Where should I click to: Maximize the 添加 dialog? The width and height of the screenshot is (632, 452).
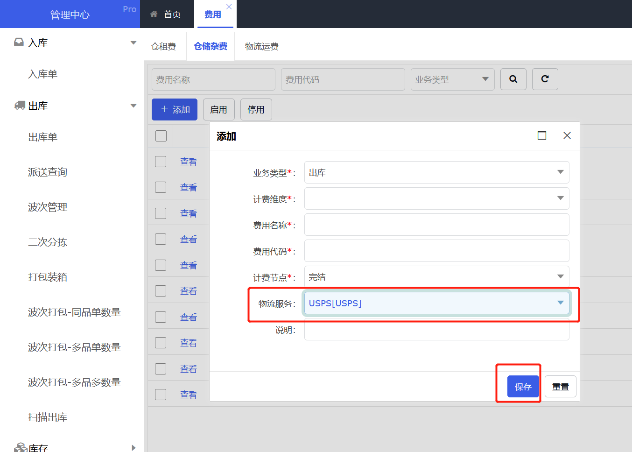(542, 135)
